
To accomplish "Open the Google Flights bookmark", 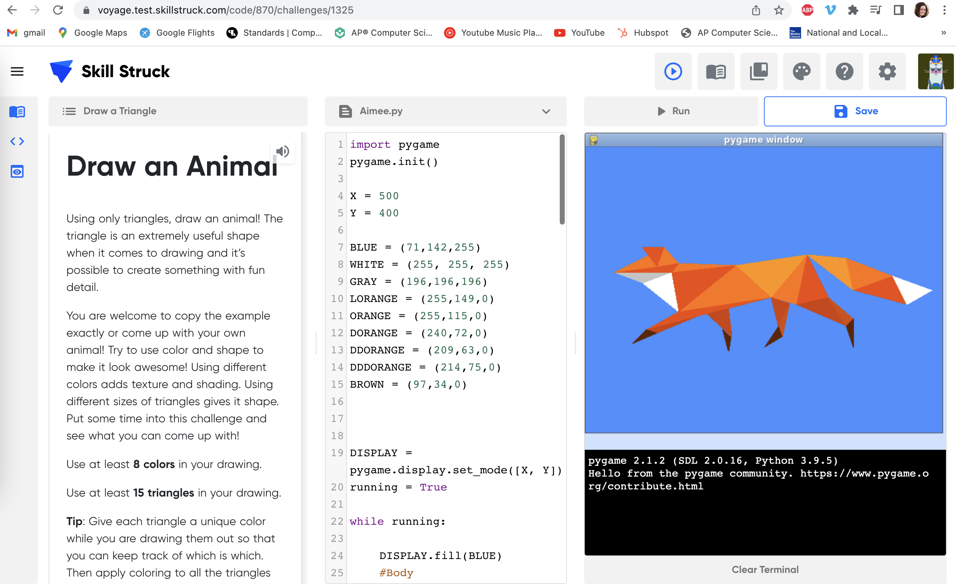I will point(177,32).
